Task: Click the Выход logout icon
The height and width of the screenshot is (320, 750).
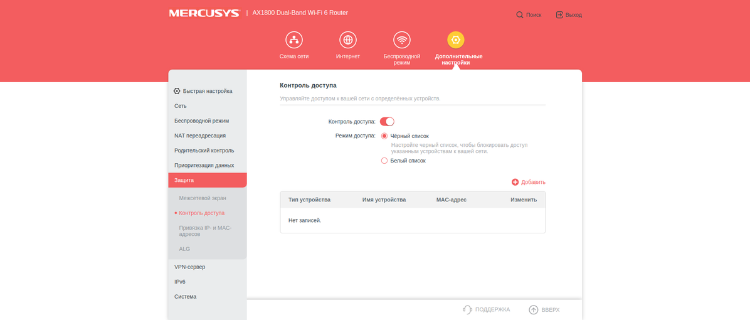Action: pos(559,15)
